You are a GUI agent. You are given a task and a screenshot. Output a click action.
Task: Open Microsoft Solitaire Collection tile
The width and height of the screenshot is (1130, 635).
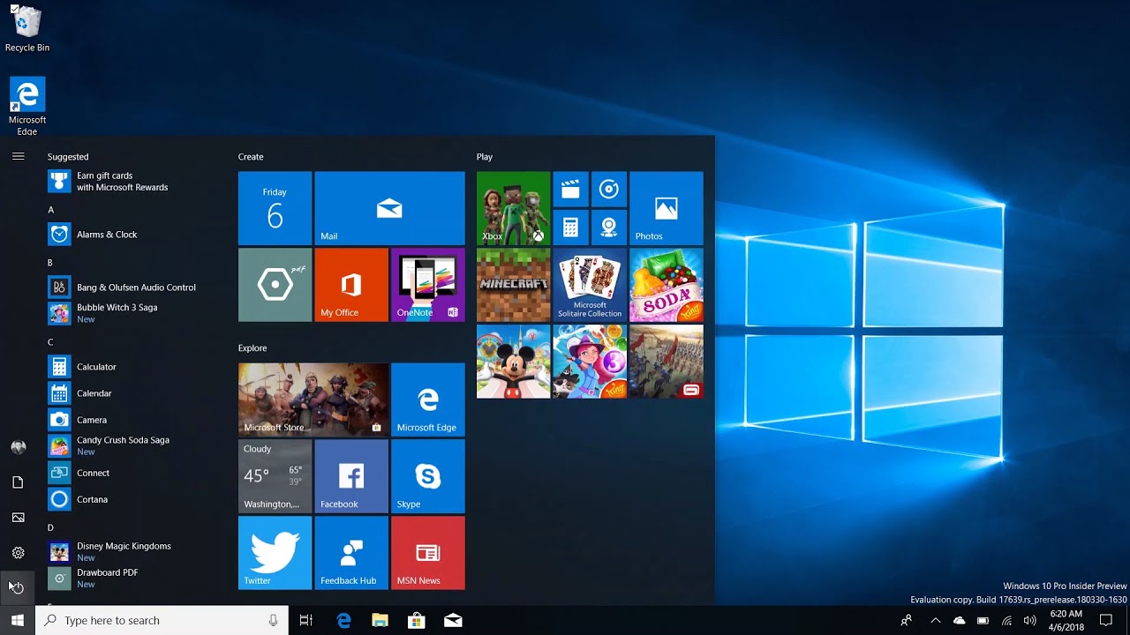point(590,285)
